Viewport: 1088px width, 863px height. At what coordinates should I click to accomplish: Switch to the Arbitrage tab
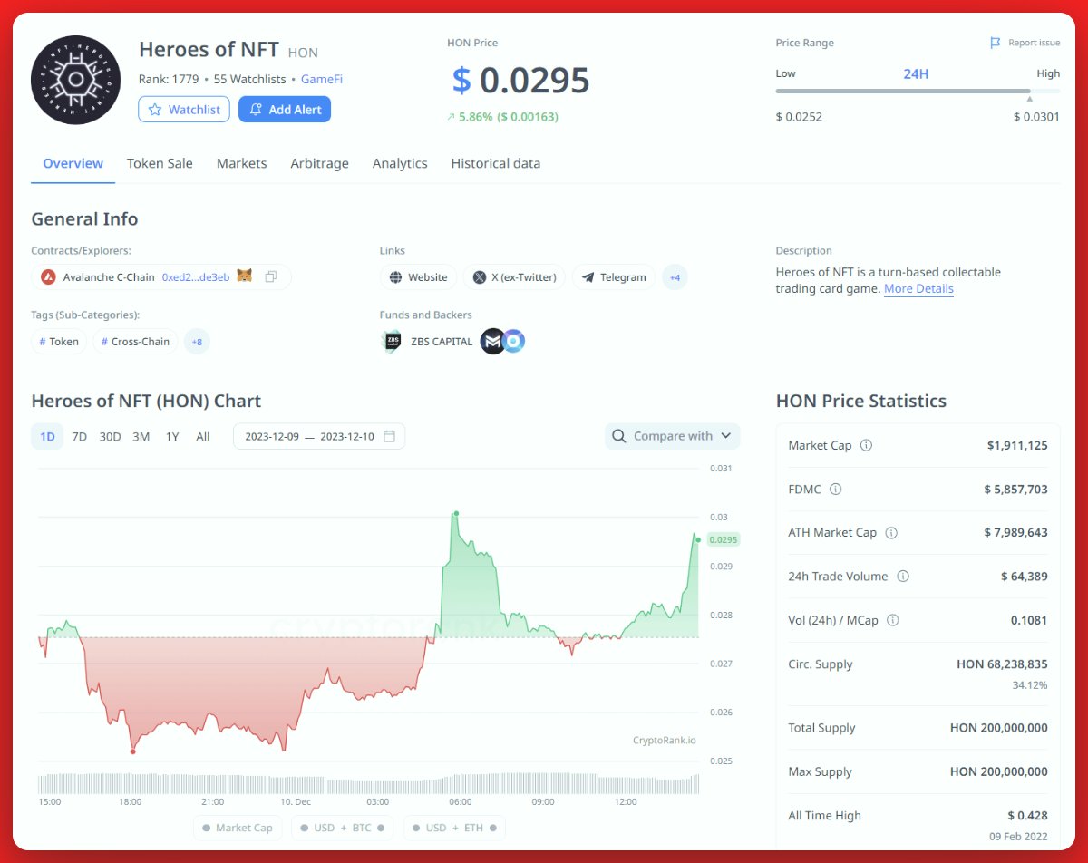tap(320, 163)
